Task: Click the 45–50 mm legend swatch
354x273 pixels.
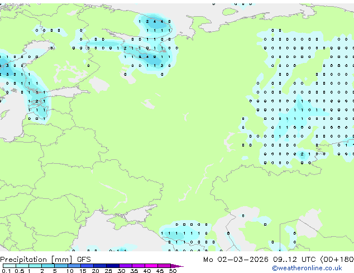Action: coord(164,266)
